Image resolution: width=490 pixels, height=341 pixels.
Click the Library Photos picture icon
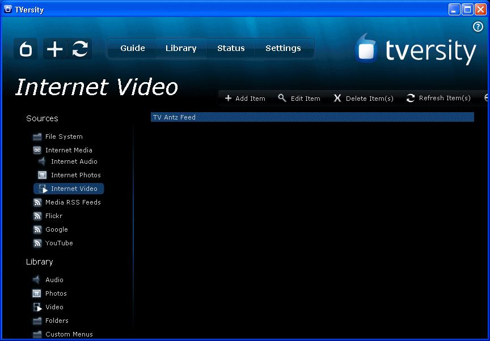click(x=36, y=293)
